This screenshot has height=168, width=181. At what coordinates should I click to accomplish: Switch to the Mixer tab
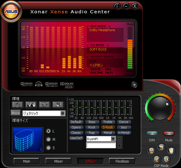tap(59, 161)
